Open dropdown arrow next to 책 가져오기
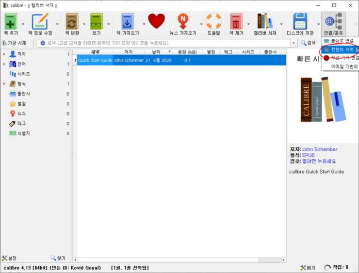 click(x=144, y=24)
